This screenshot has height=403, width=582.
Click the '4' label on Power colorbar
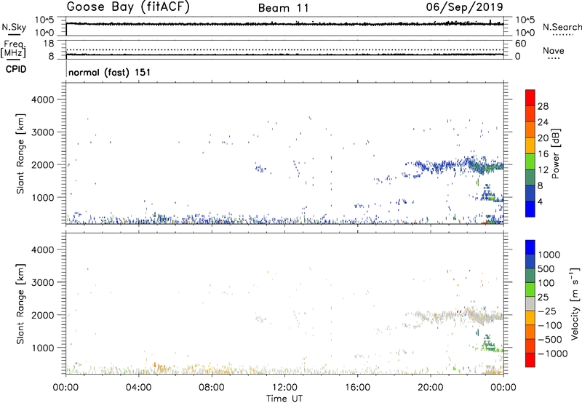(x=541, y=201)
